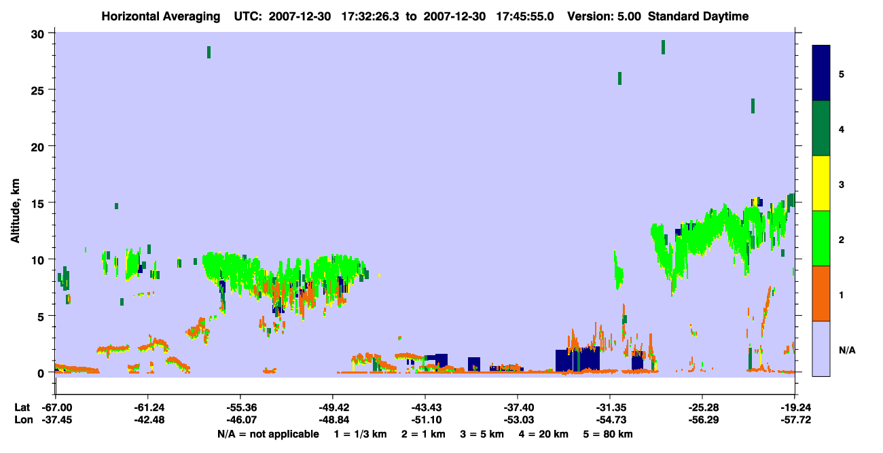The width and height of the screenshot is (883, 453).
Task: Click the lavender N/A color bar segment
Action: click(x=821, y=348)
